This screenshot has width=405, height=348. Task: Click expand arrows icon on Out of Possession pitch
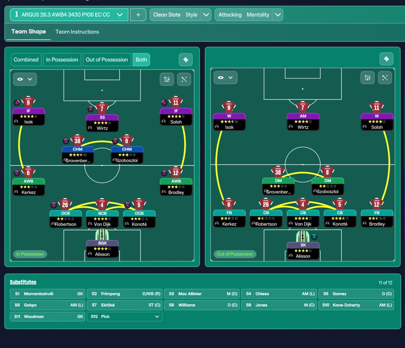tap(385, 78)
